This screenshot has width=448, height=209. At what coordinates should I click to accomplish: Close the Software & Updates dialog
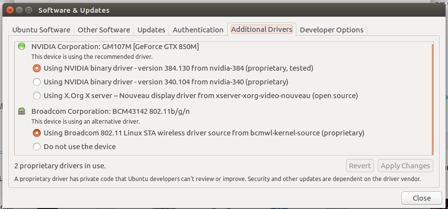pyautogui.click(x=422, y=198)
